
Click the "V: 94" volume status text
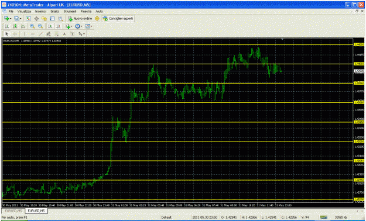click(x=305, y=217)
